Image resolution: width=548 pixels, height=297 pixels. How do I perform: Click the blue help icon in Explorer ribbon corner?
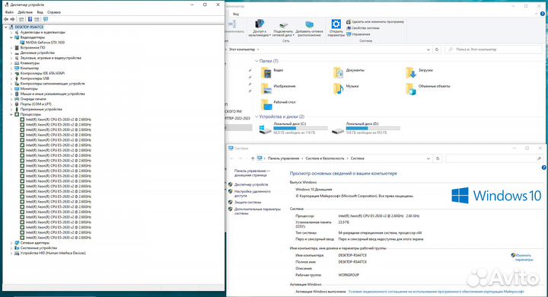pos(543,14)
